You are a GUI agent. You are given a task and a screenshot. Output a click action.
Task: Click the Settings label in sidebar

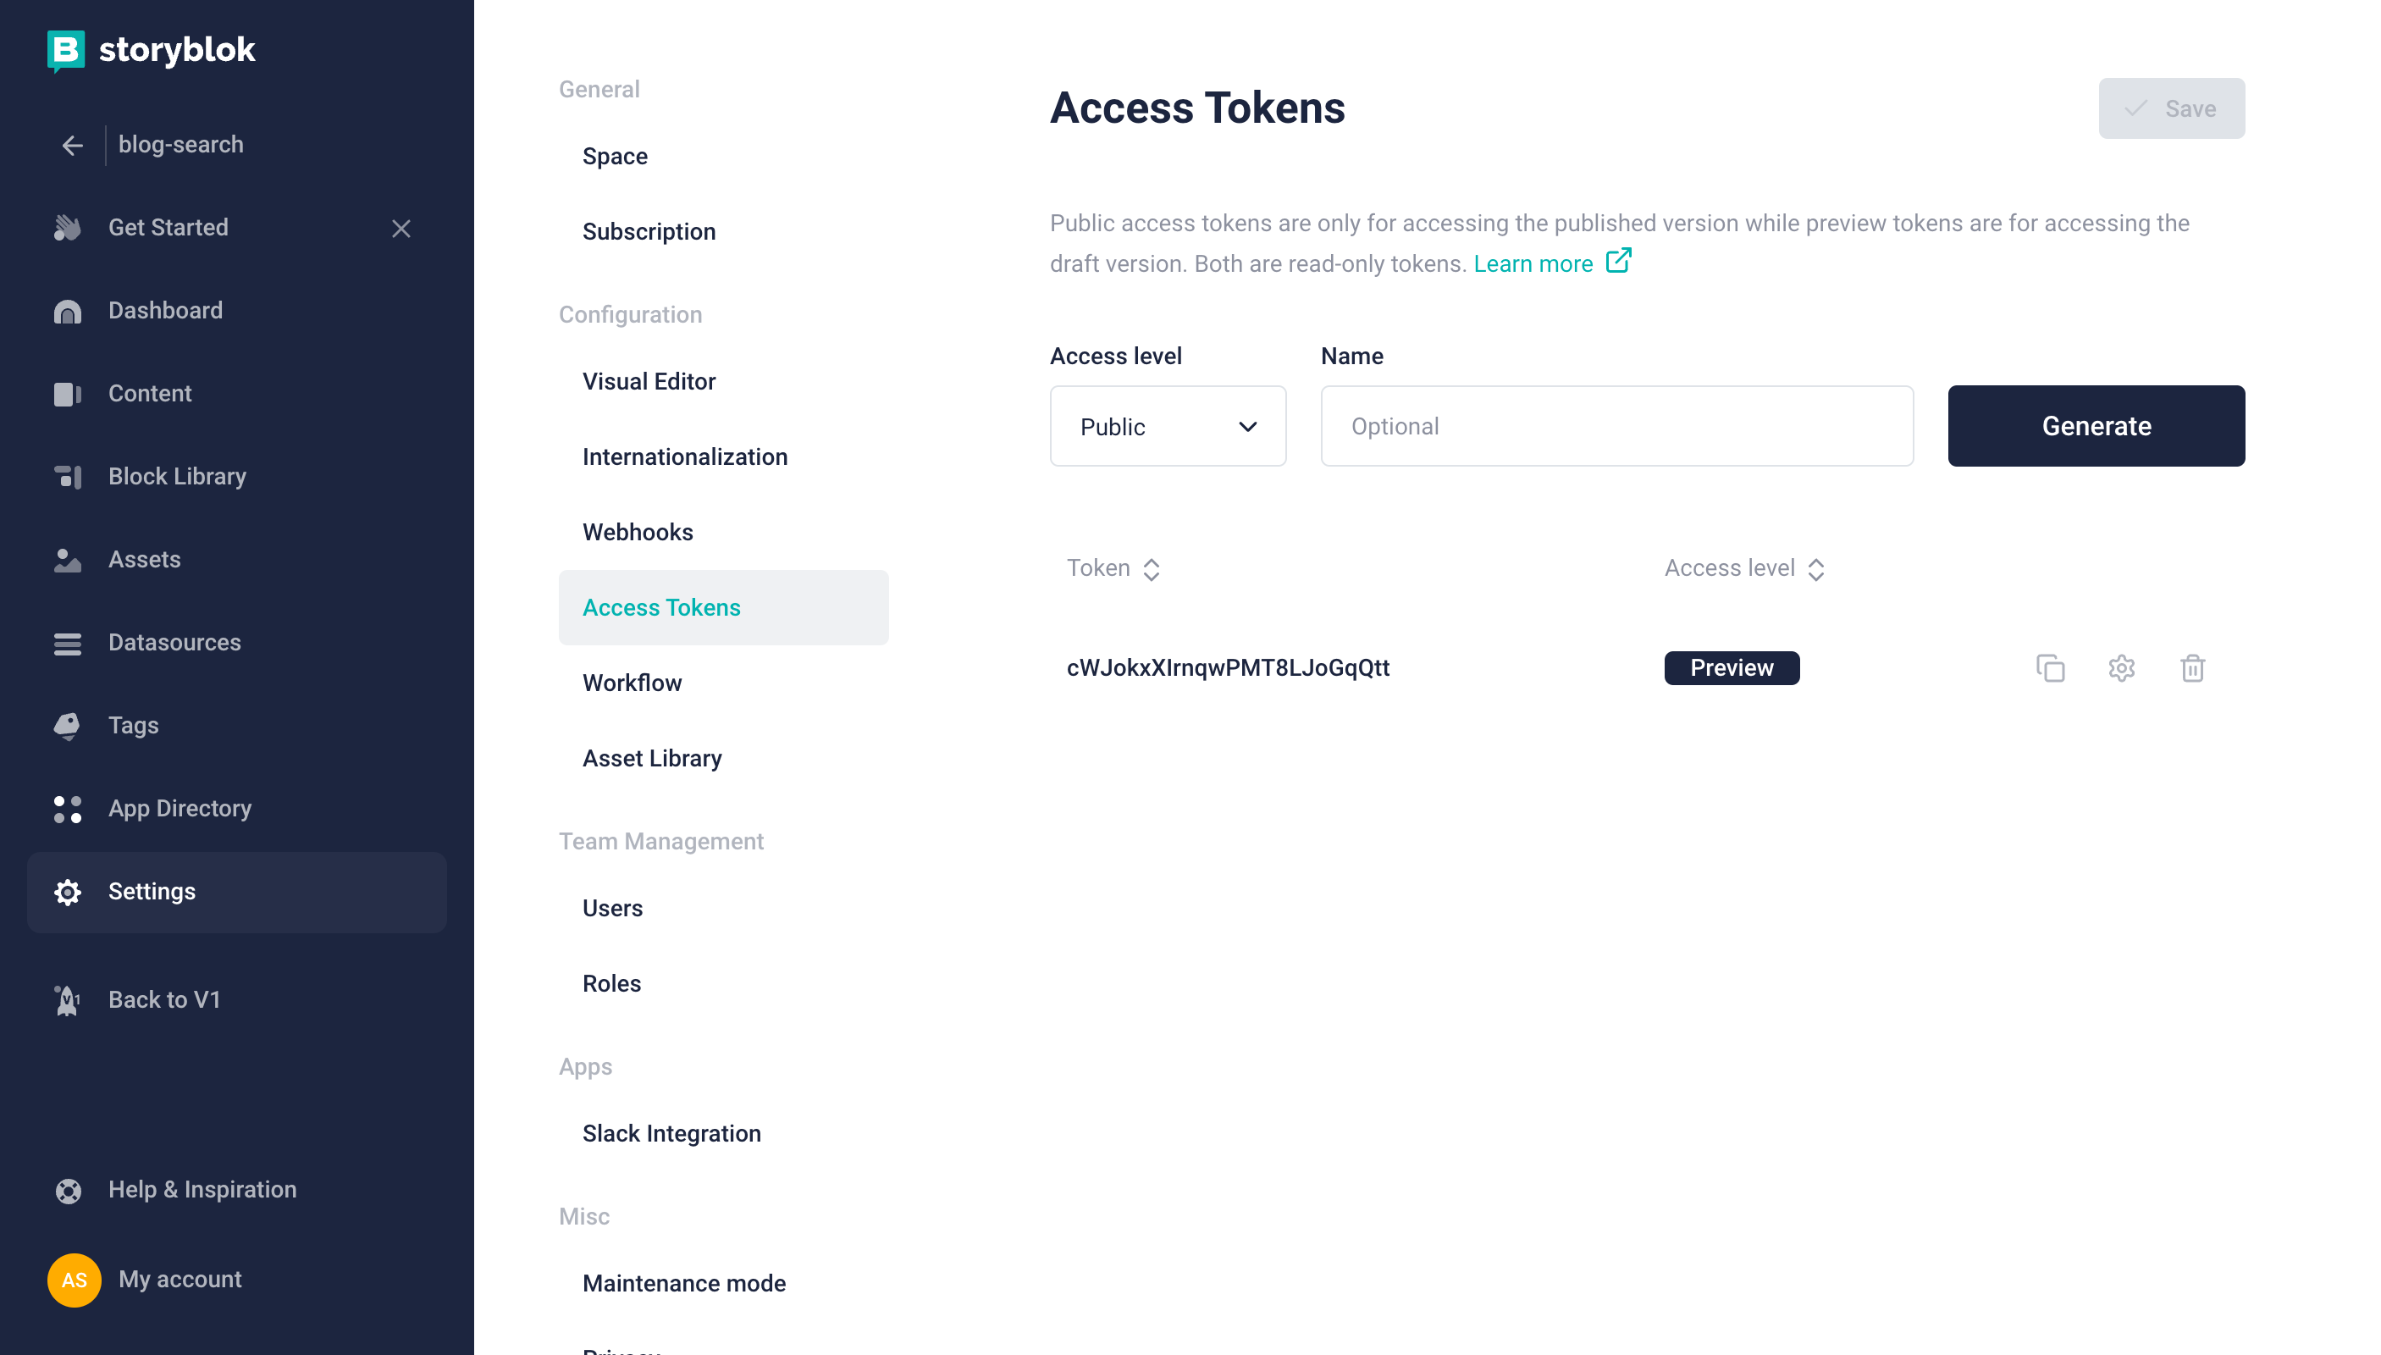(x=152, y=892)
